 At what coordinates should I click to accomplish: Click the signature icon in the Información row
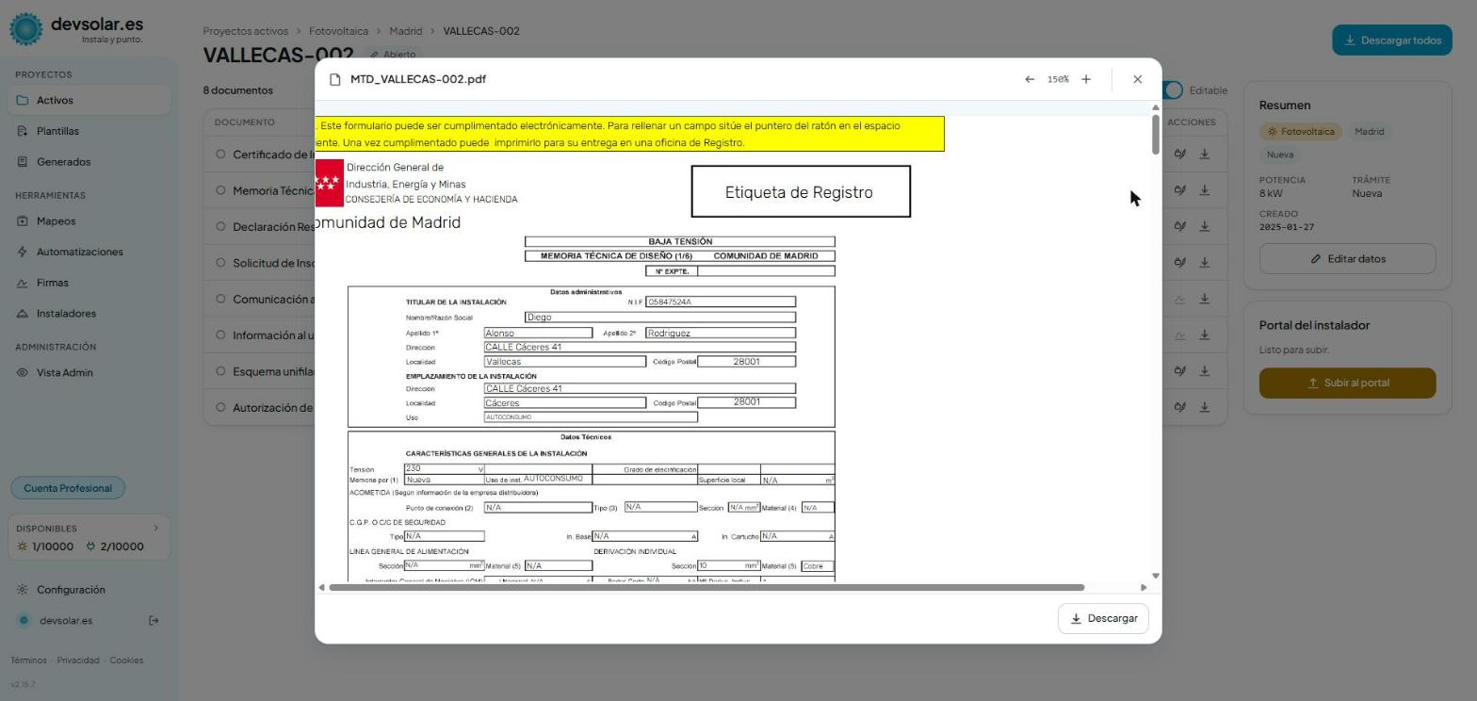click(x=1179, y=334)
